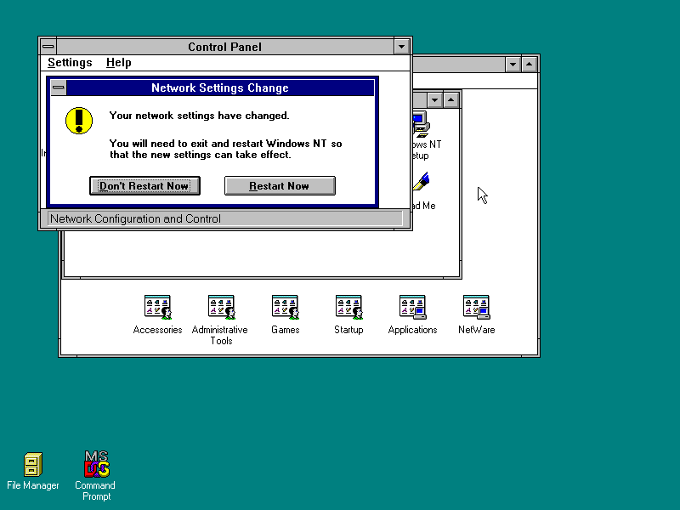Click the restart Windows NT instruction text
This screenshot has width=680, height=510.
225,149
